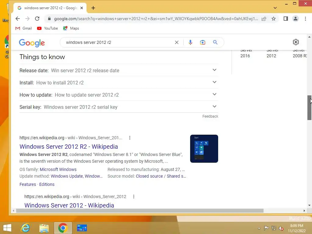Start voice search with microphone icon
Image resolution: width=312 pixels, height=234 pixels.
coord(190,42)
